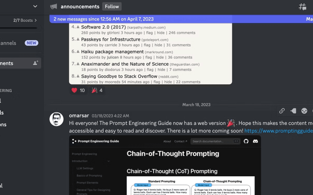Add reaction with the smiley icon

(304, 111)
